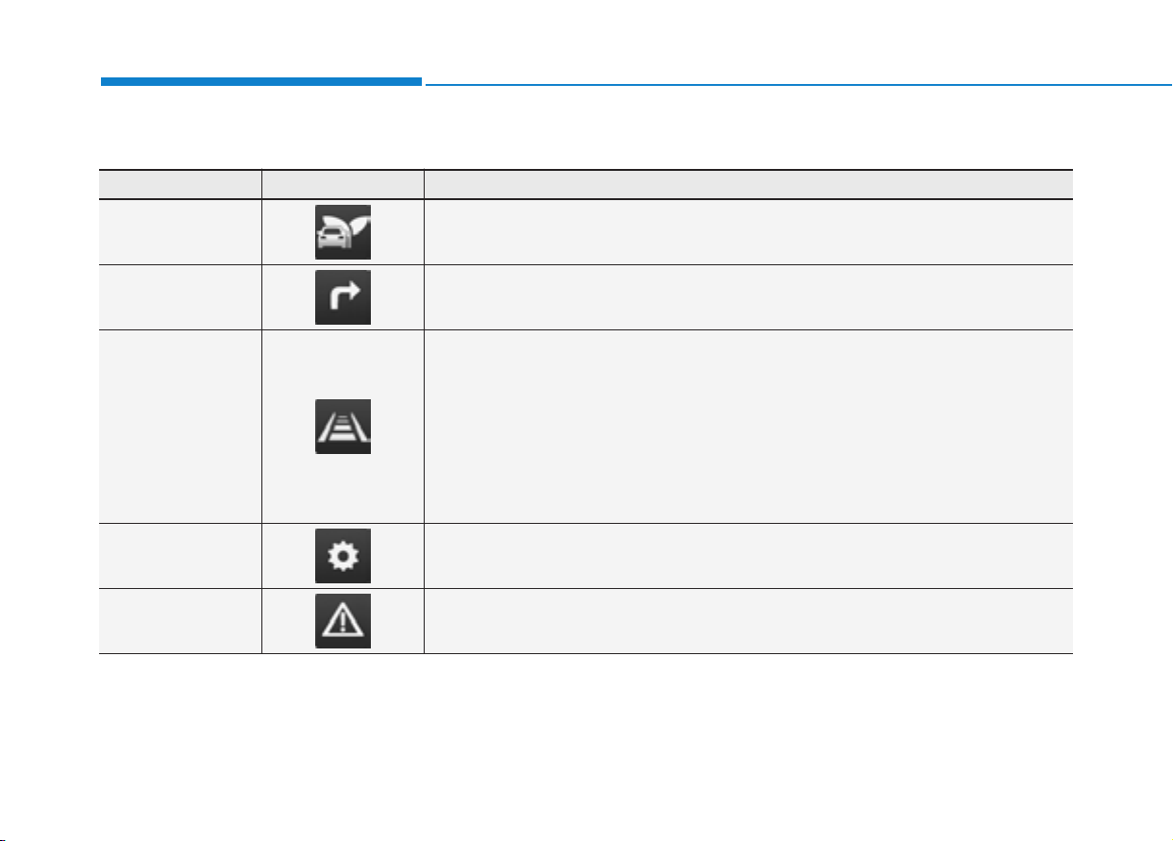Click empty name cell left of lane icon
This screenshot has width=1173, height=841.
point(180,427)
